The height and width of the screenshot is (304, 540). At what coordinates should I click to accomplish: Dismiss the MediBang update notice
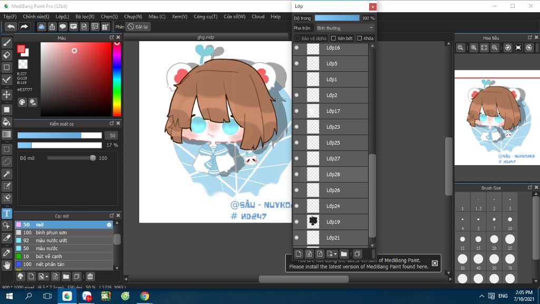coord(435,263)
